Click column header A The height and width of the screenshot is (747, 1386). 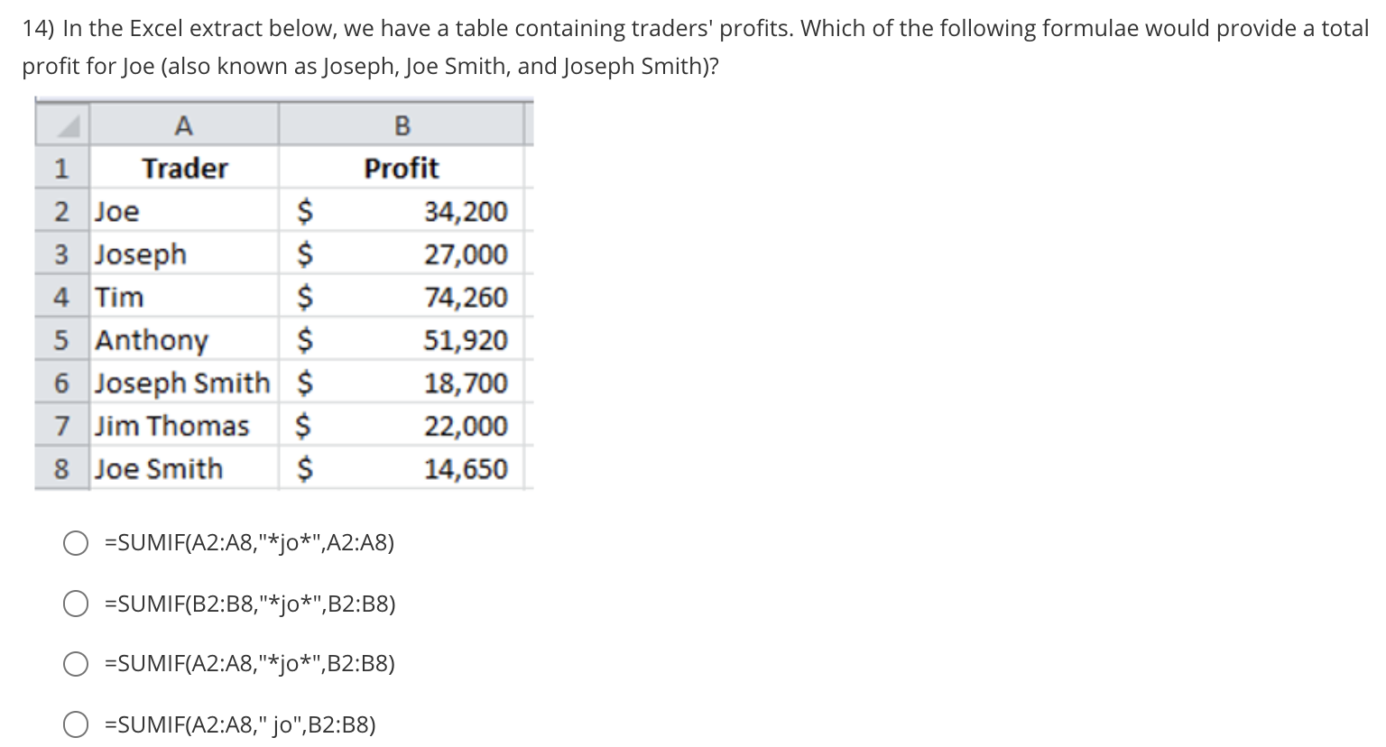[x=184, y=125]
